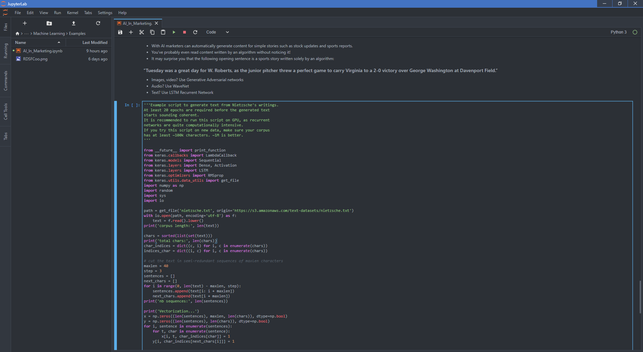Open the Settings menu
Image resolution: width=643 pixels, height=352 pixels.
105,13
